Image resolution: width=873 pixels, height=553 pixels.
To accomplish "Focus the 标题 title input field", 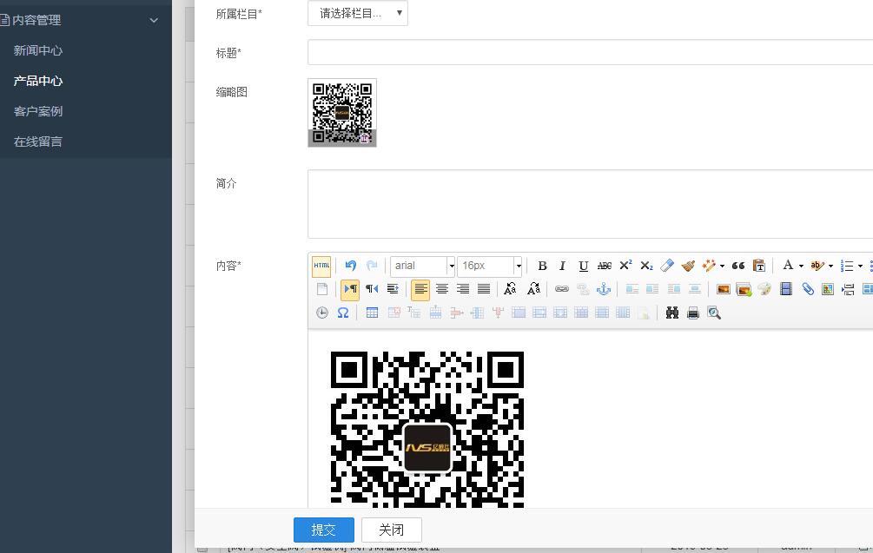I will pos(590,52).
